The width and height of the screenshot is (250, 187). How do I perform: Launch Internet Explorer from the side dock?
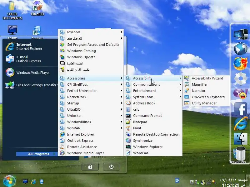241,123
